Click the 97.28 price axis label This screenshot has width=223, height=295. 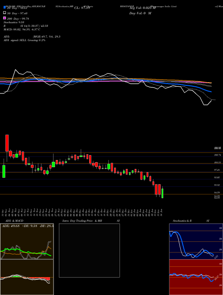tap(218, 170)
